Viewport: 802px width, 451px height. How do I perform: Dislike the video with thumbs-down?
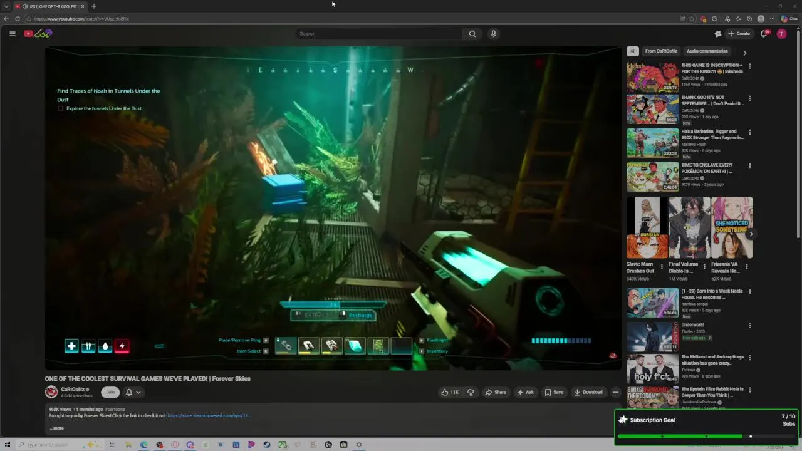(471, 392)
